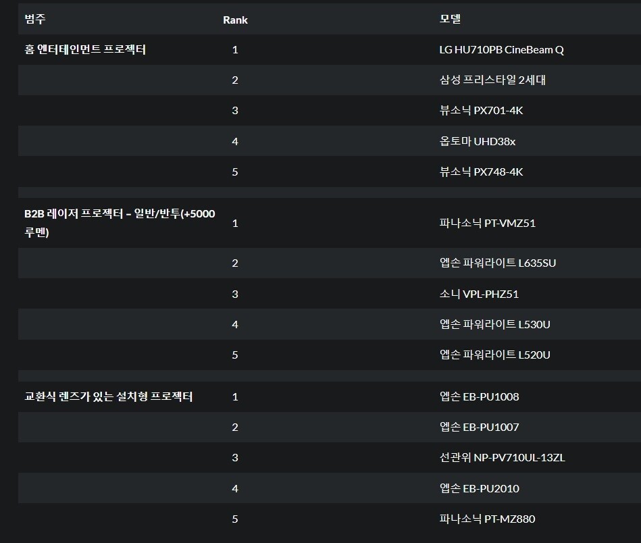
Task: Click 교환식 렌즈가 있는 설치형 프로젝터 label
Action: (x=109, y=396)
